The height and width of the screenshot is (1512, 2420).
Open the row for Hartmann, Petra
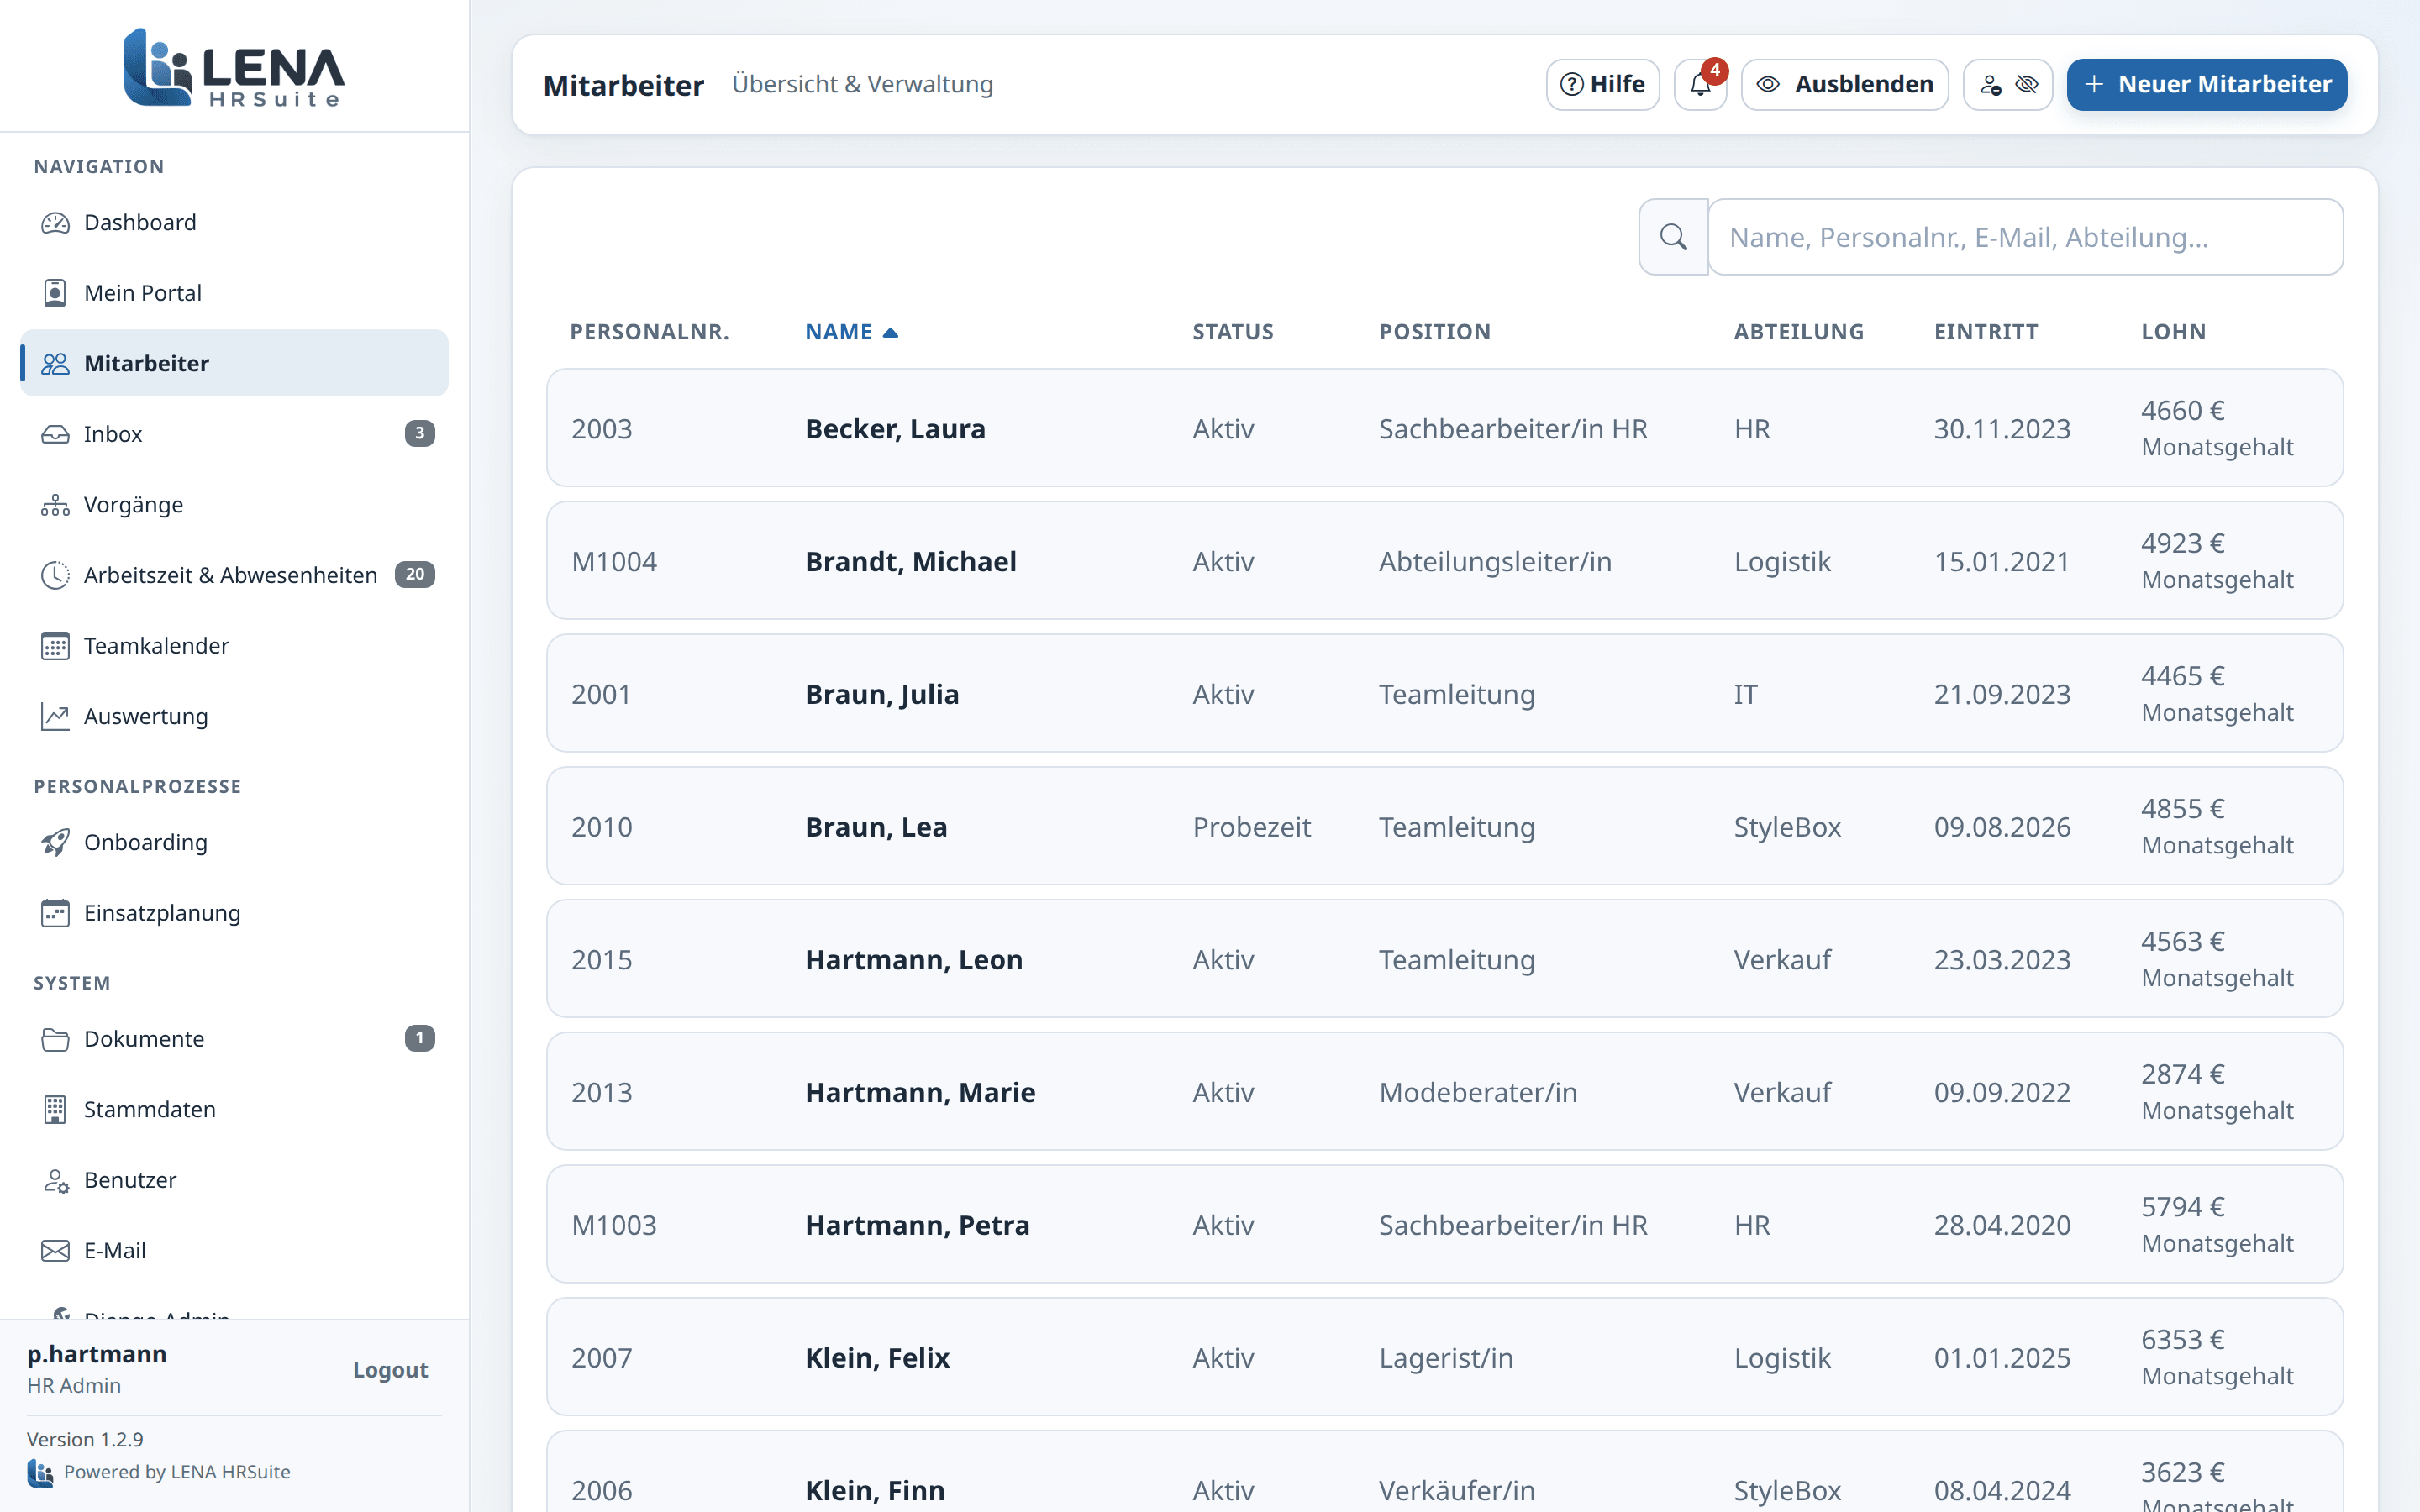pos(1444,1224)
